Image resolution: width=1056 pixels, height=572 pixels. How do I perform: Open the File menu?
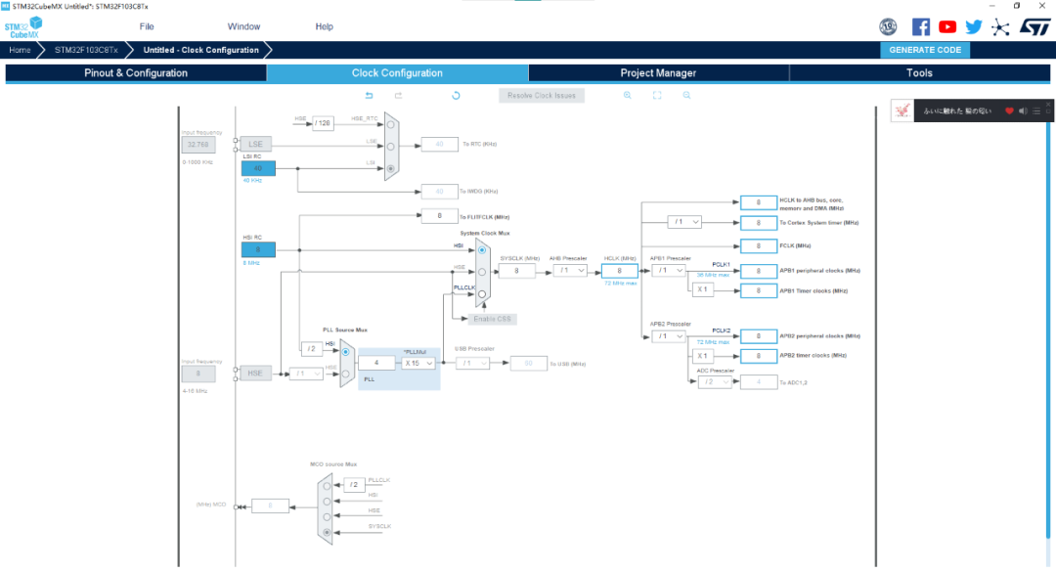coord(147,27)
